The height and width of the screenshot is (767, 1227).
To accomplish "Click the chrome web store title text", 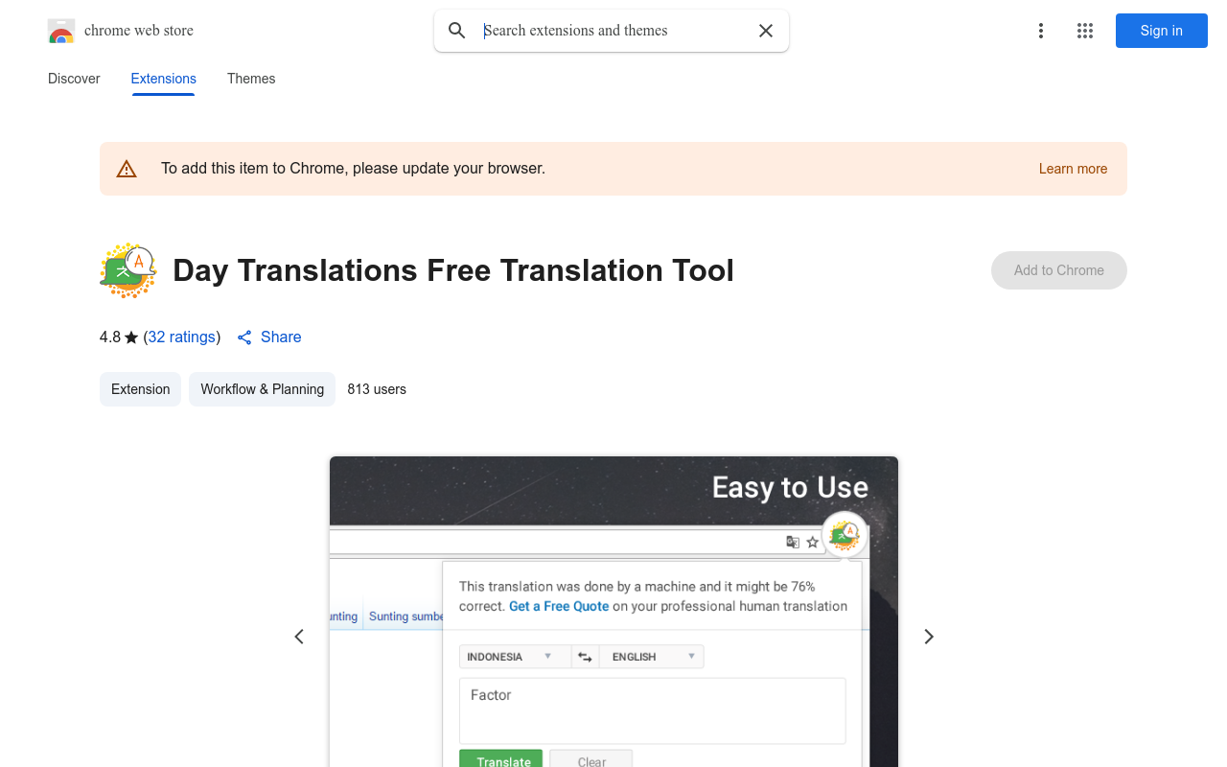I will tap(139, 31).
